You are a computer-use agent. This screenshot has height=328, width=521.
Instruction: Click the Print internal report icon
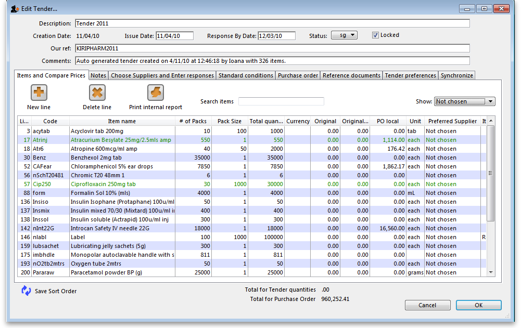coord(155,93)
